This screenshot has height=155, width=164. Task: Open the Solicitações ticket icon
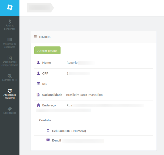click(10, 109)
